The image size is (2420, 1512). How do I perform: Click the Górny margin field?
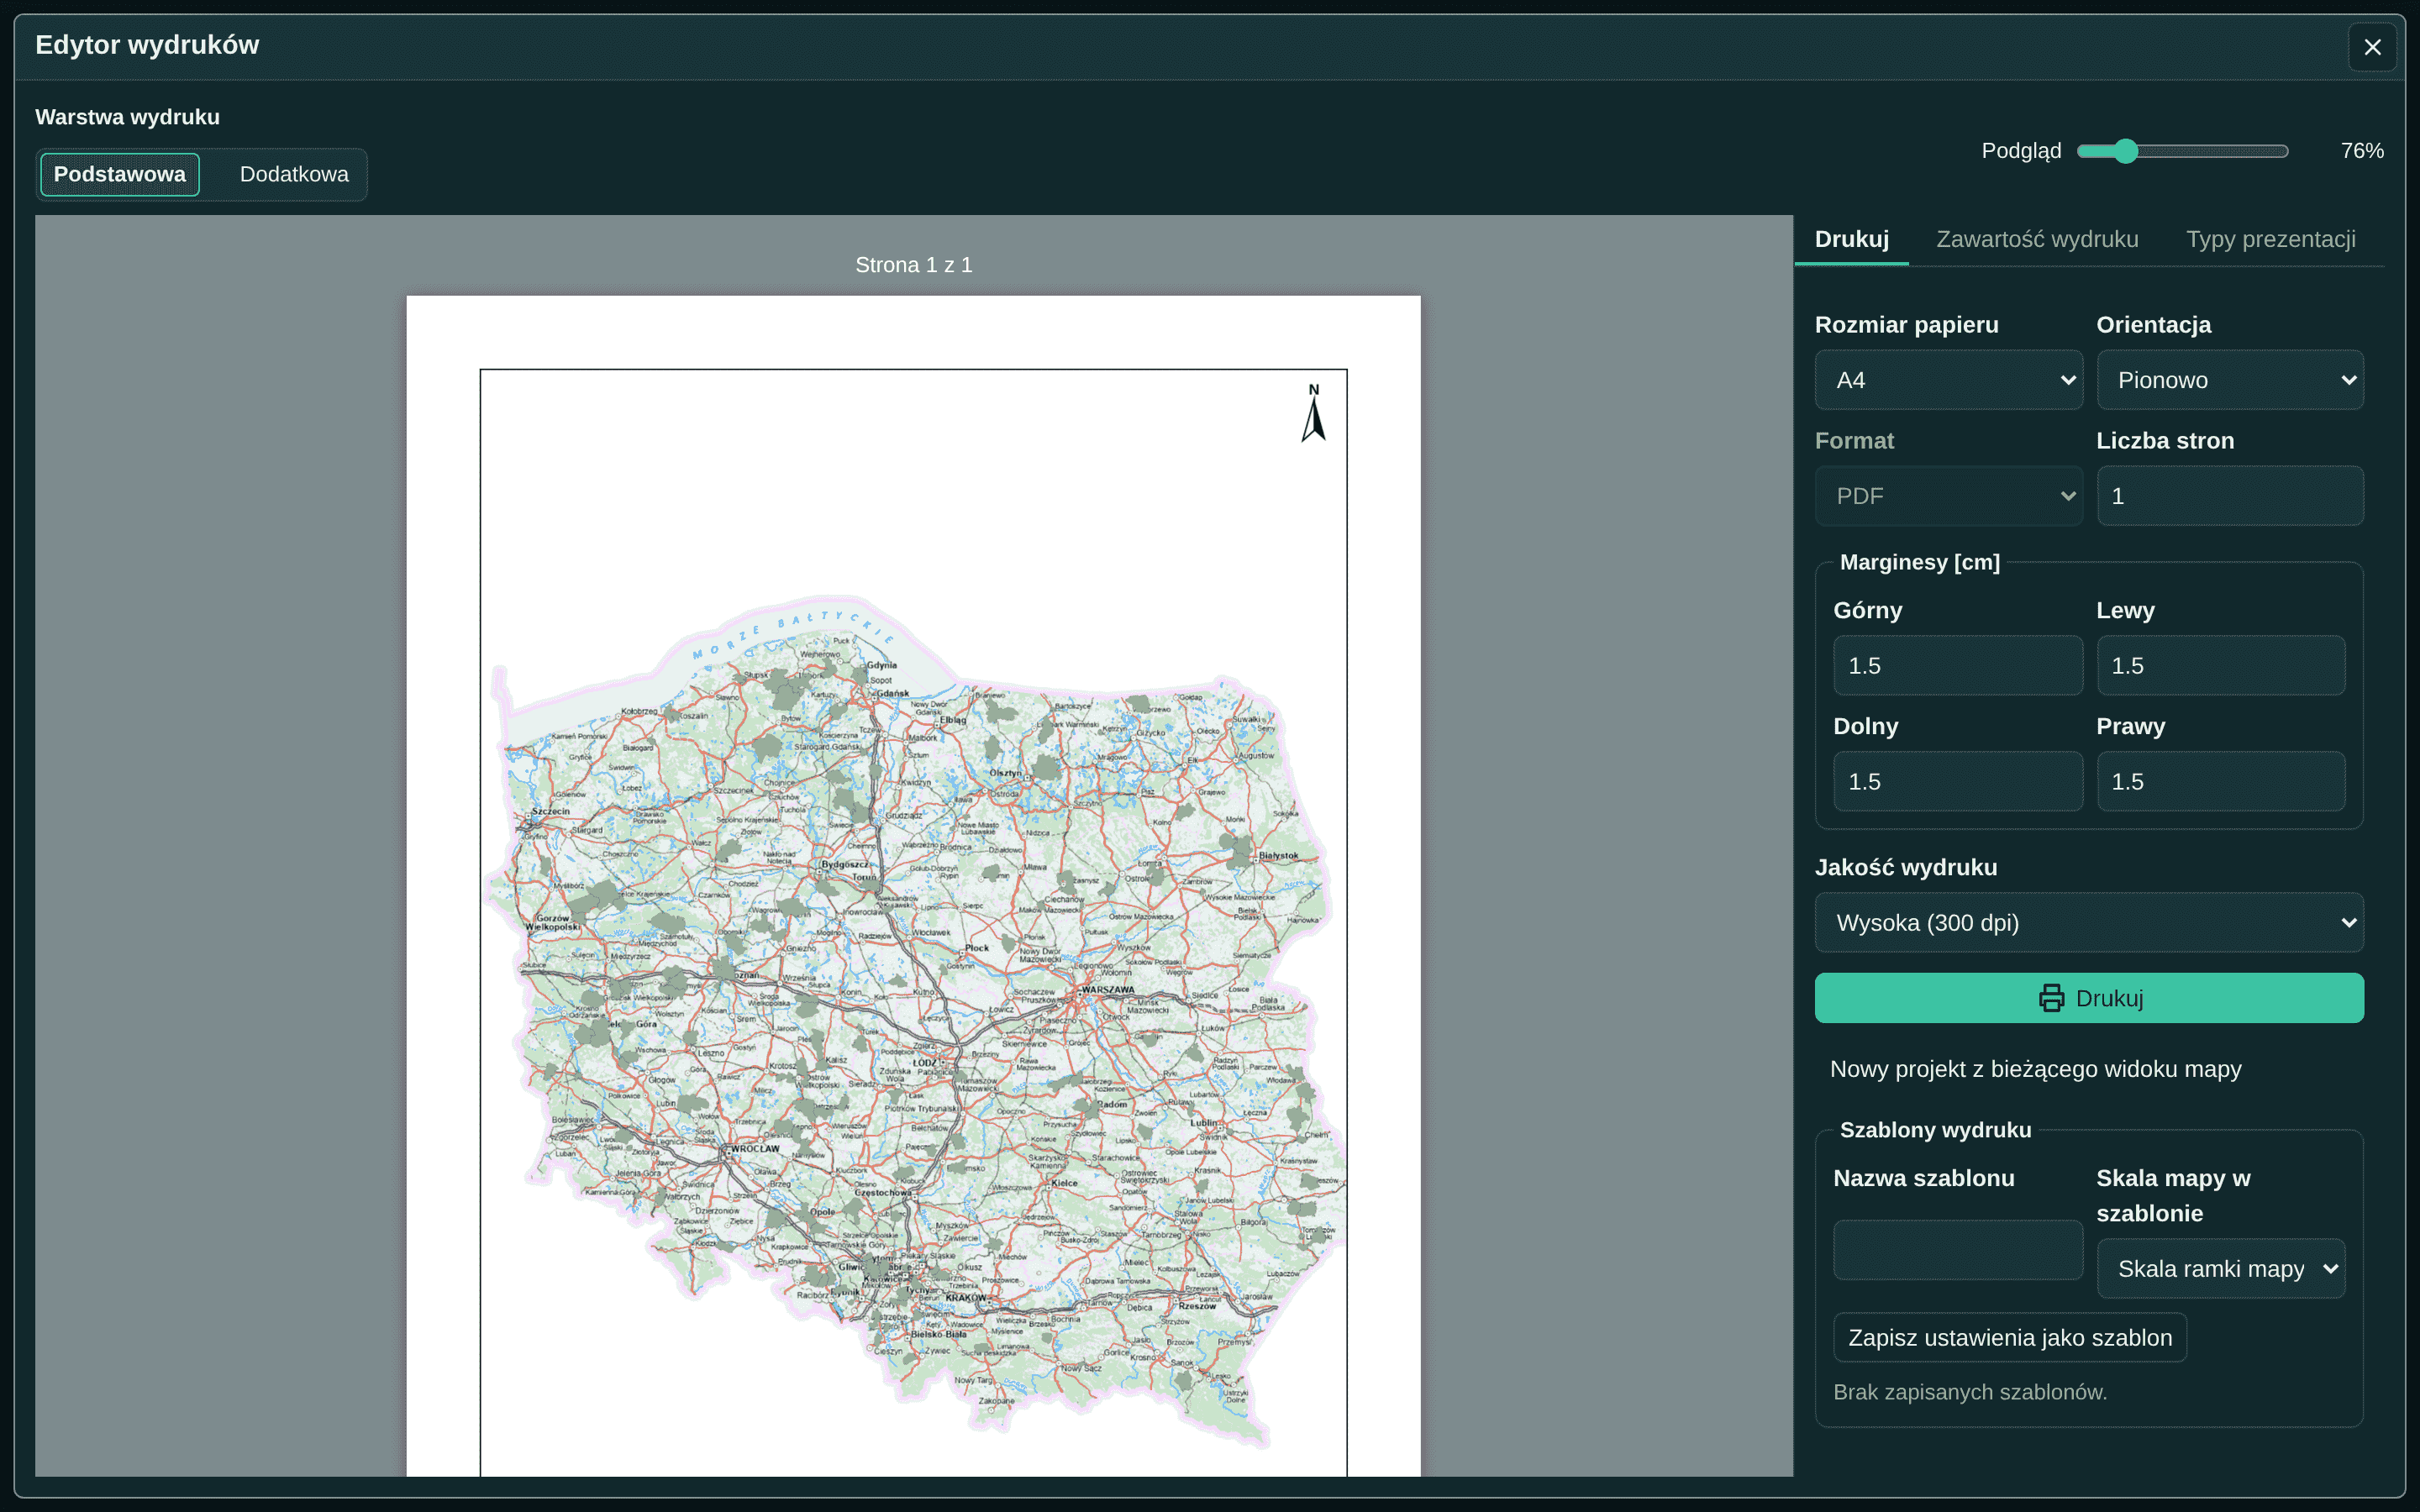1957,666
